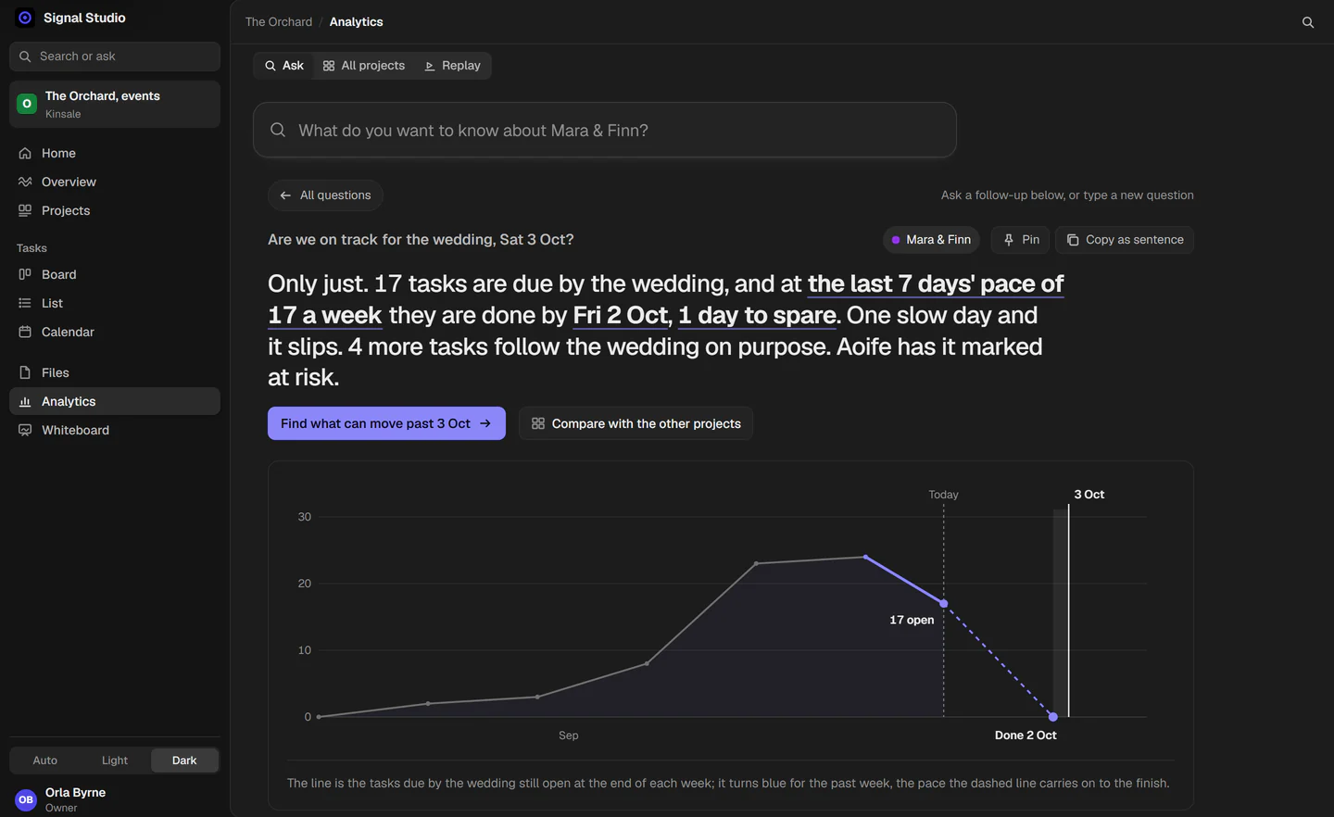Click the Home icon in sidebar
Viewport: 1334px width, 817px height.
pos(25,153)
